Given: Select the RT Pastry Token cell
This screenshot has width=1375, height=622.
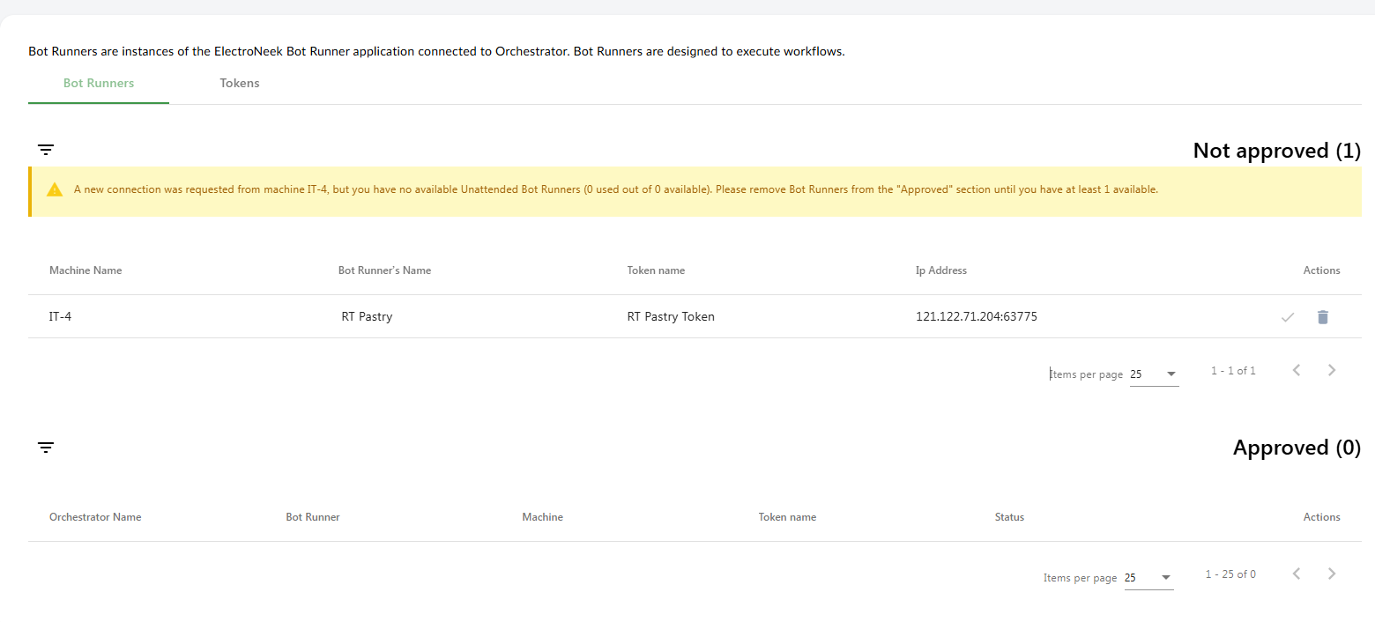Looking at the screenshot, I should coord(671,316).
